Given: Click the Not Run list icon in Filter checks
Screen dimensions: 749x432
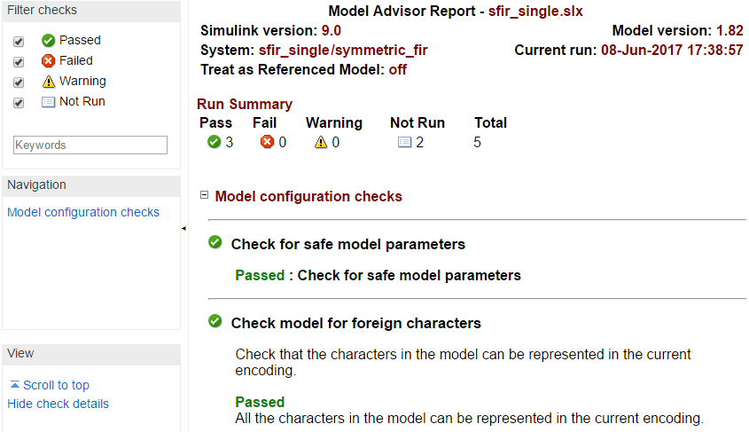Looking at the screenshot, I should pos(48,102).
